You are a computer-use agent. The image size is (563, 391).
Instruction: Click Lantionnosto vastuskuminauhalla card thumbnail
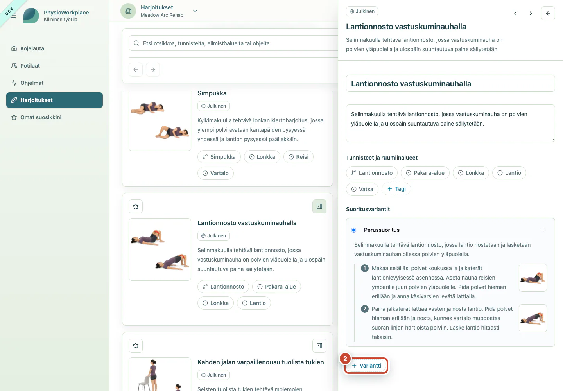(160, 249)
